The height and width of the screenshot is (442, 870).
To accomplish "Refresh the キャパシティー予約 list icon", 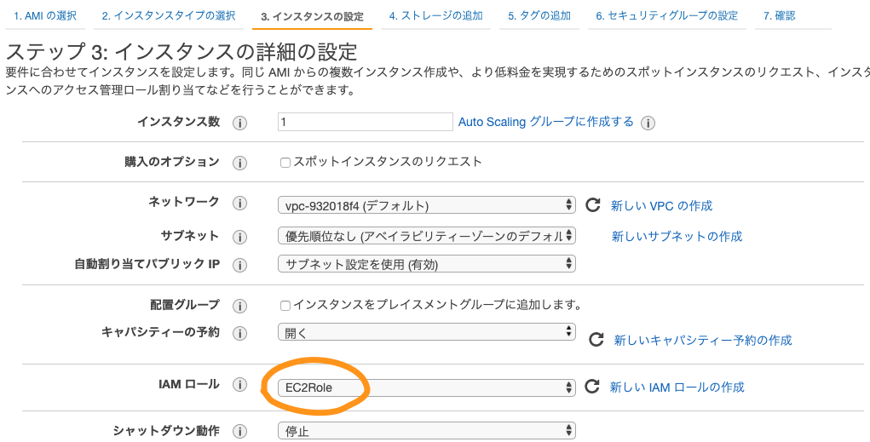I will pyautogui.click(x=596, y=340).
